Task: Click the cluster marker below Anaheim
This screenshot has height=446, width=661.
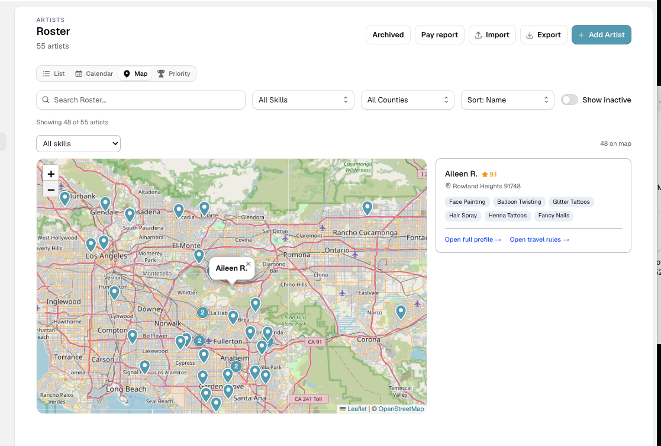Action: pyautogui.click(x=236, y=366)
